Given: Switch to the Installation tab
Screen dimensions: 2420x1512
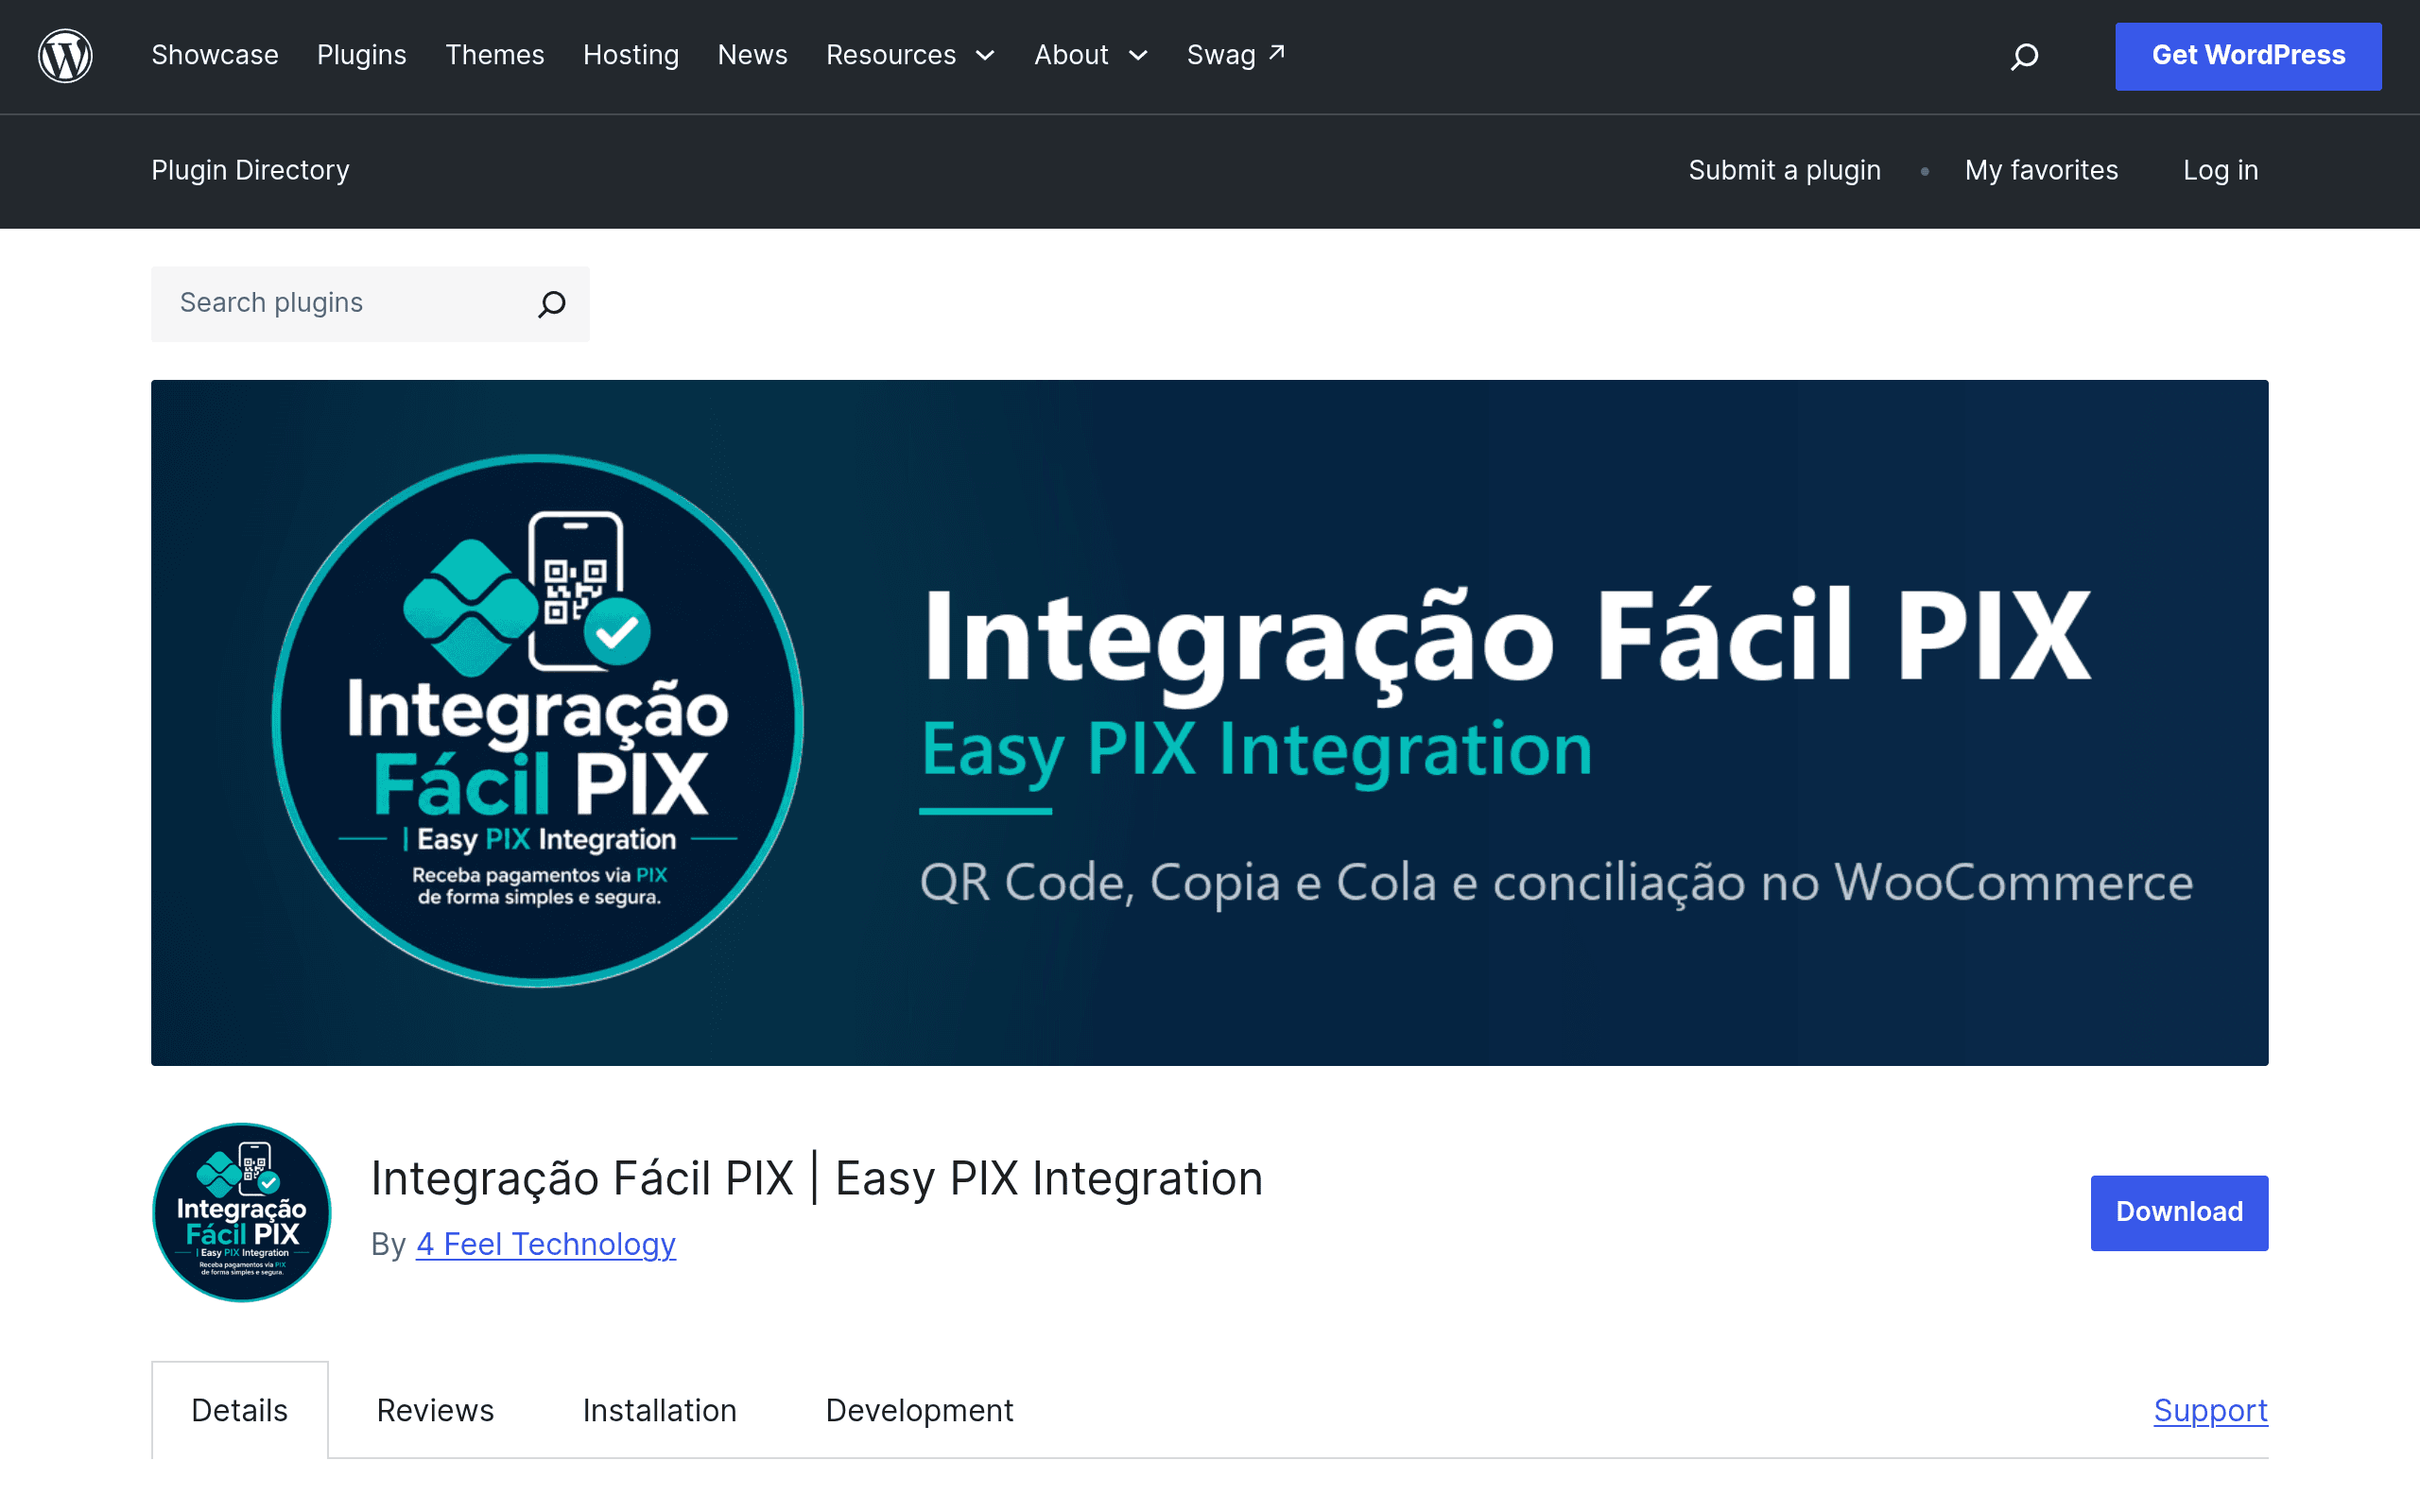Looking at the screenshot, I should [660, 1410].
